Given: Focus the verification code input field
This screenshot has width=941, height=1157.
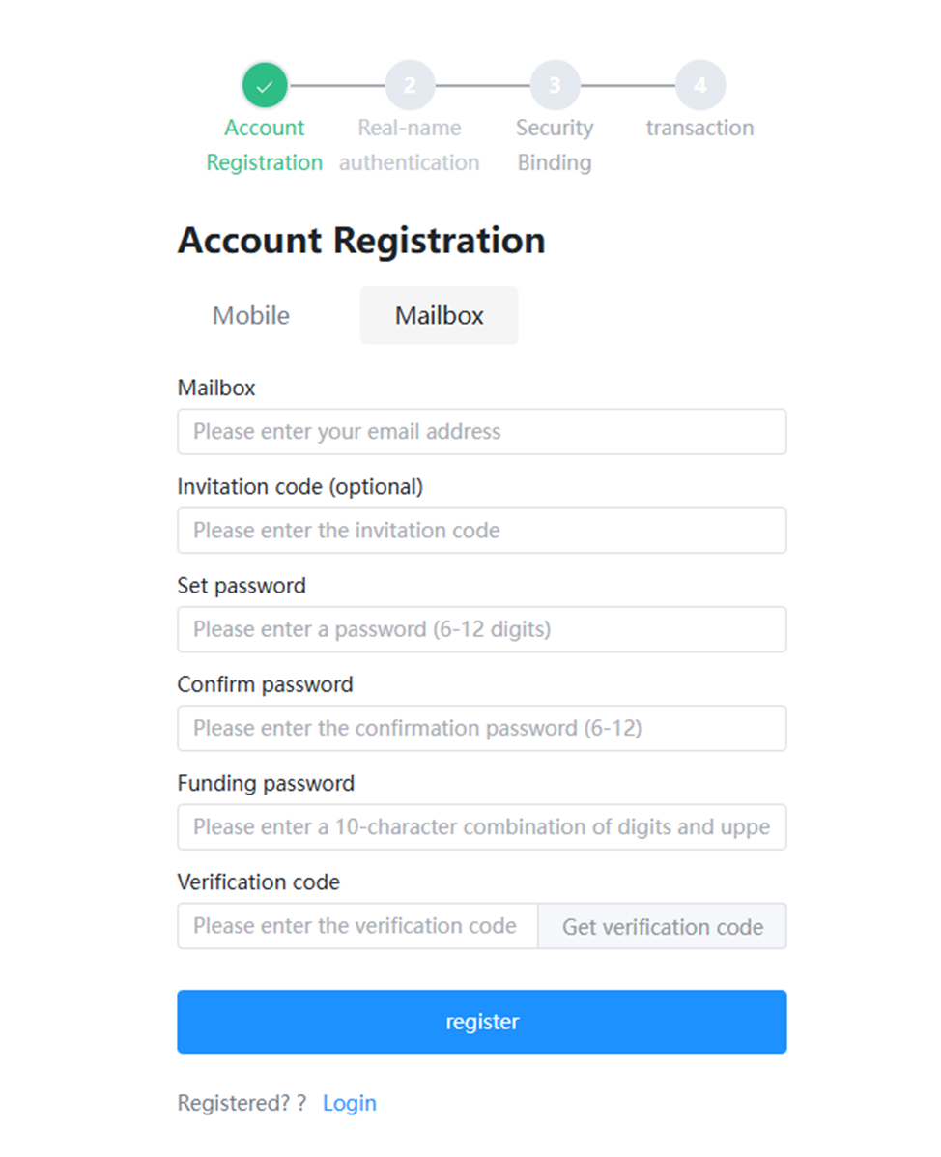Looking at the screenshot, I should (x=357, y=926).
